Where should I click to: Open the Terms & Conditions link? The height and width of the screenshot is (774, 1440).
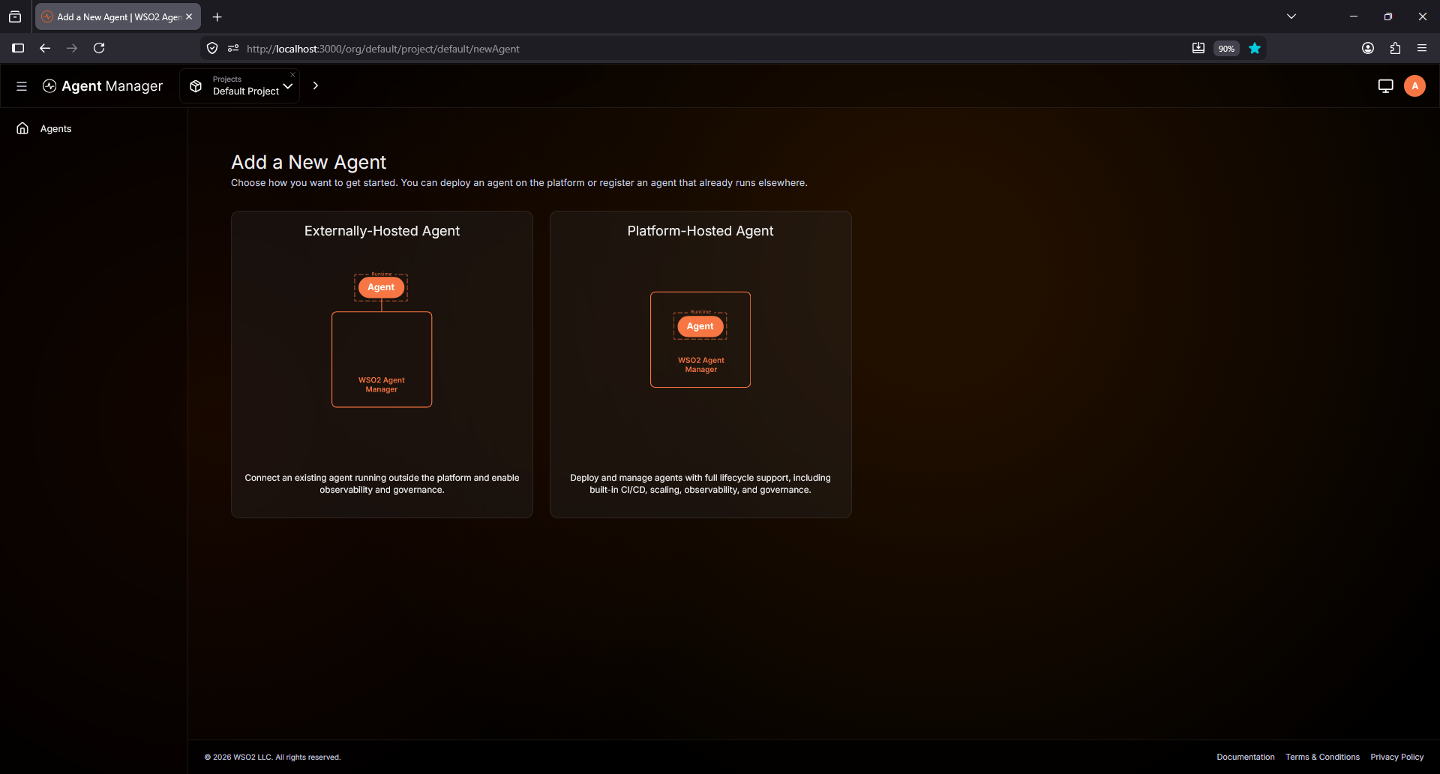[1322, 757]
